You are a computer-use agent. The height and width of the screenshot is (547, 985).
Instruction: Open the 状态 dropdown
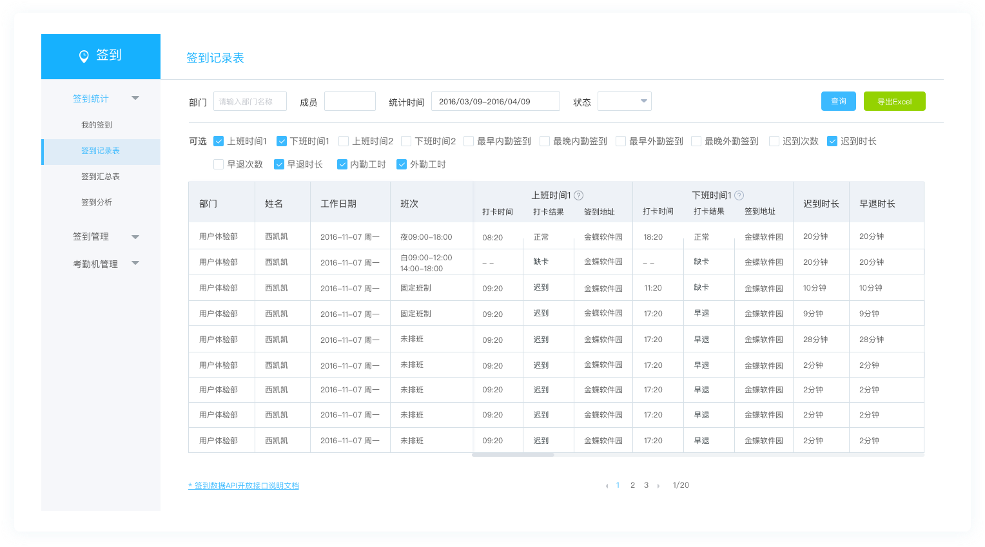pos(625,101)
